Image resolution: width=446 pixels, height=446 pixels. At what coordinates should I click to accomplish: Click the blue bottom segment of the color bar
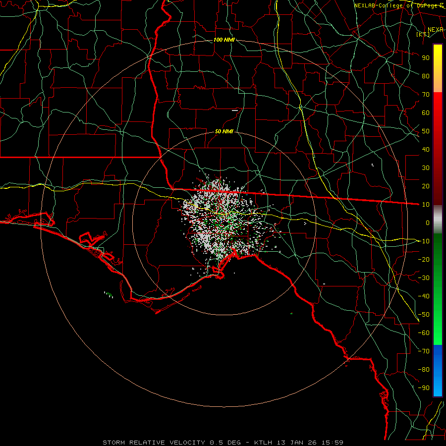(x=438, y=371)
